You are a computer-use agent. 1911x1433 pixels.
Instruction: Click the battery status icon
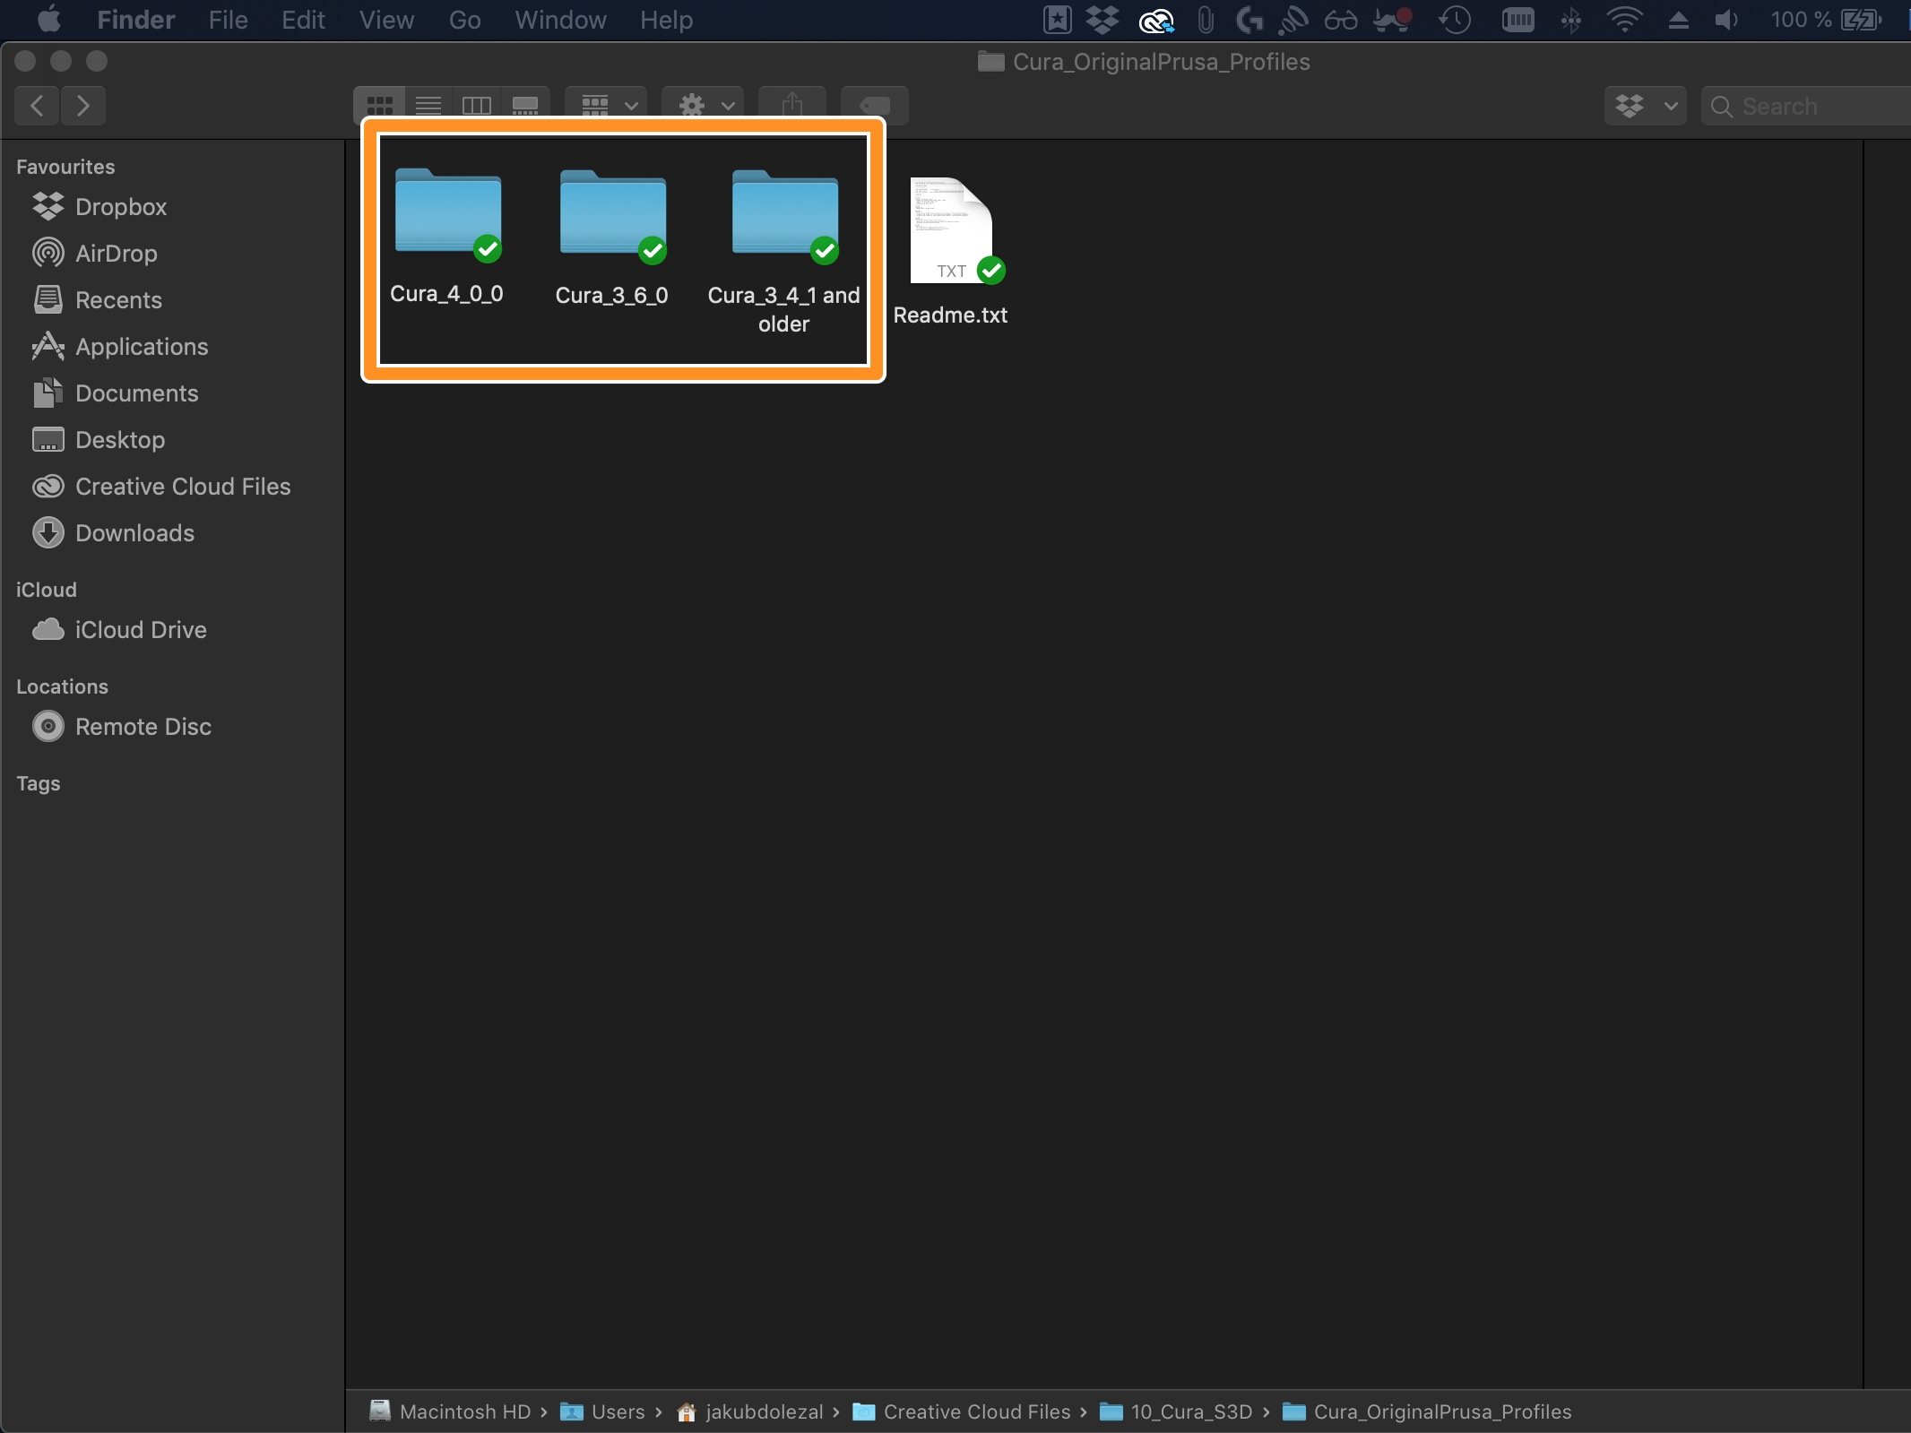coord(1861,20)
